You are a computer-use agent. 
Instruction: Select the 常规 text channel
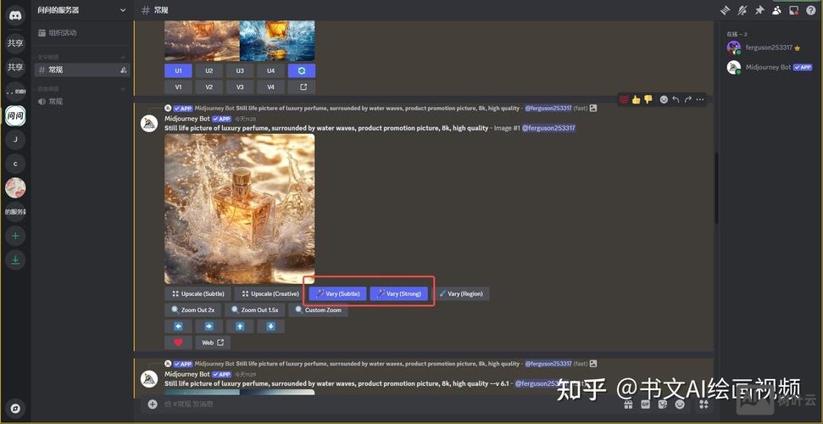click(x=56, y=70)
